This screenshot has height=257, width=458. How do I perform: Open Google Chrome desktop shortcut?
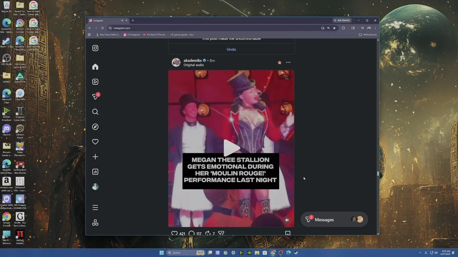[6, 219]
